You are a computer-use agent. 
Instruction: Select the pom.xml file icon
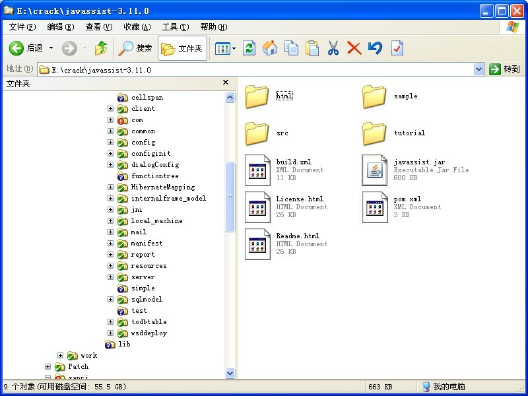coord(375,207)
